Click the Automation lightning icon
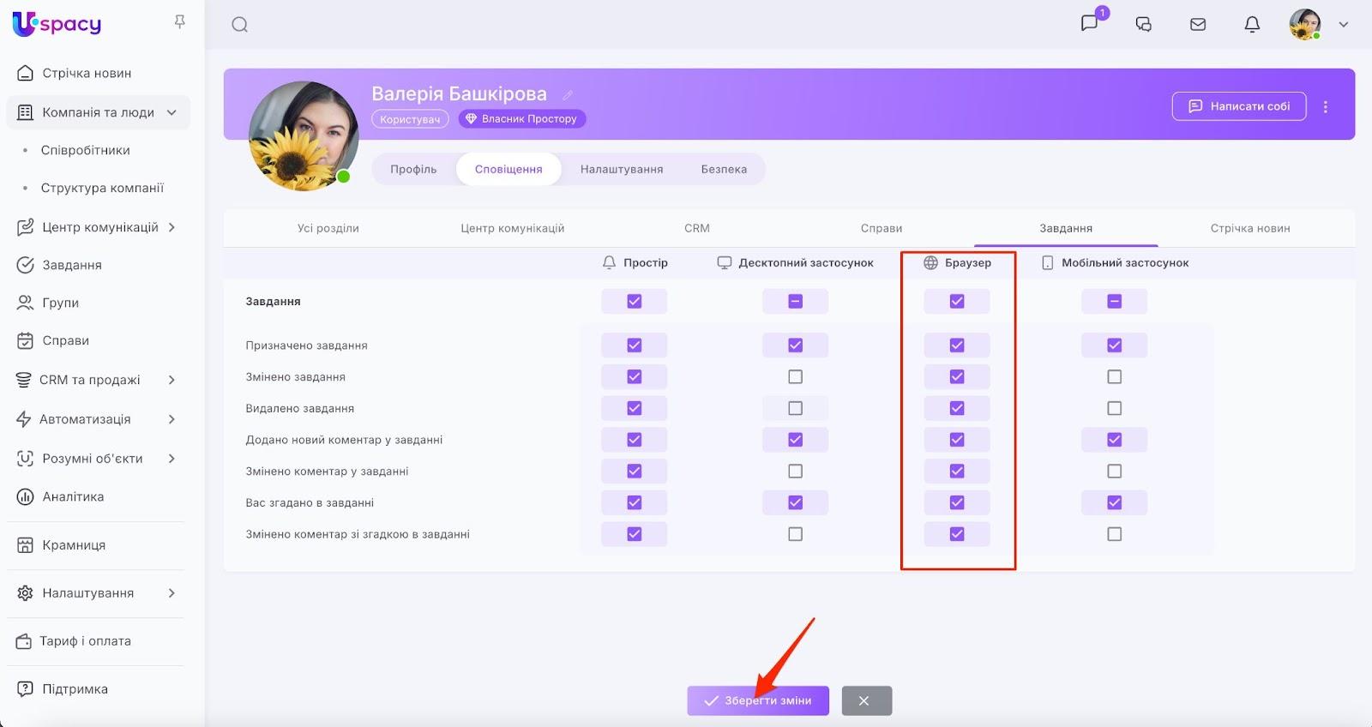 (24, 419)
